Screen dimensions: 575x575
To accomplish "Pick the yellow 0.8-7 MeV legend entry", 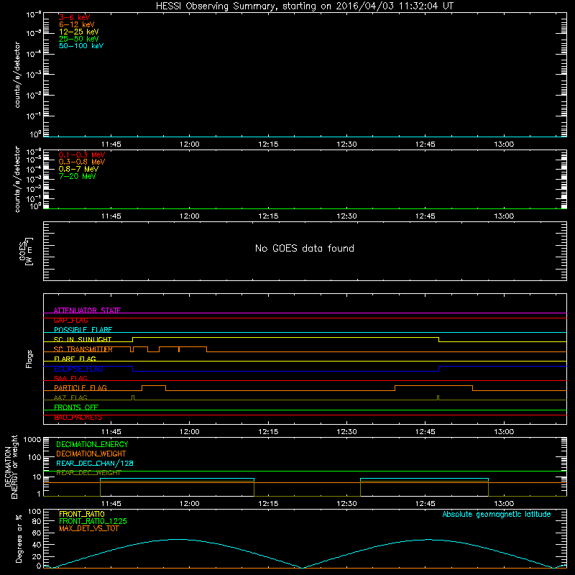I will click(x=78, y=169).
